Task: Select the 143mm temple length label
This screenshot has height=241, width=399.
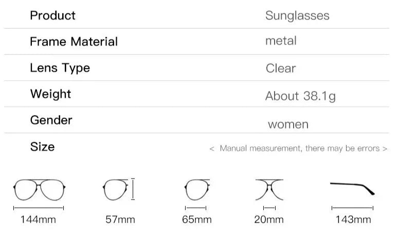Action: (353, 220)
